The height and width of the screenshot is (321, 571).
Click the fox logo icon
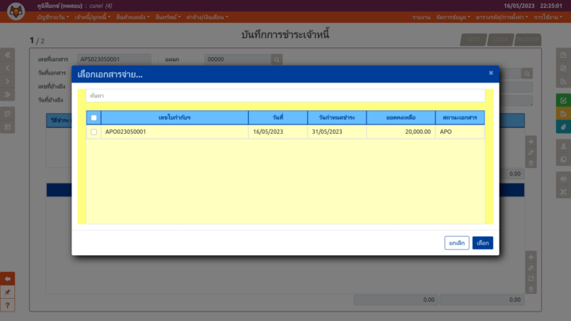point(16,11)
